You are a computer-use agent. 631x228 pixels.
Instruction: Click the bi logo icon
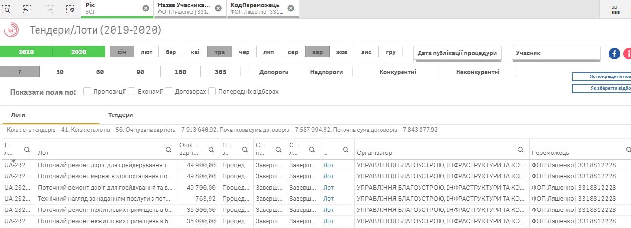coord(11,30)
